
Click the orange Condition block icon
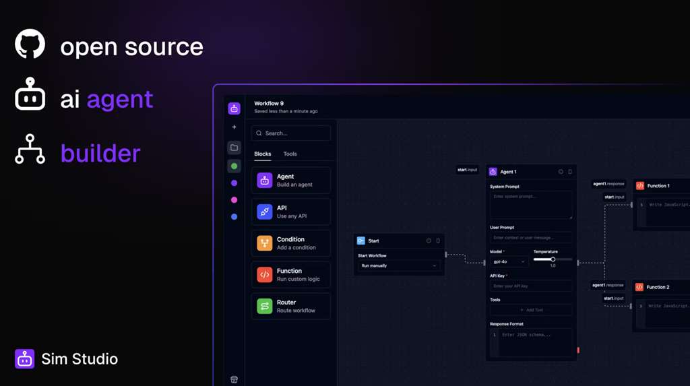pyautogui.click(x=264, y=243)
